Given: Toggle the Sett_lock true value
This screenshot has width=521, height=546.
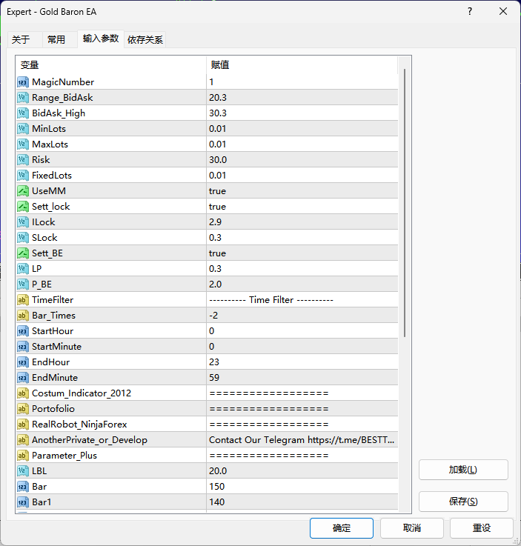Looking at the screenshot, I should pos(218,207).
